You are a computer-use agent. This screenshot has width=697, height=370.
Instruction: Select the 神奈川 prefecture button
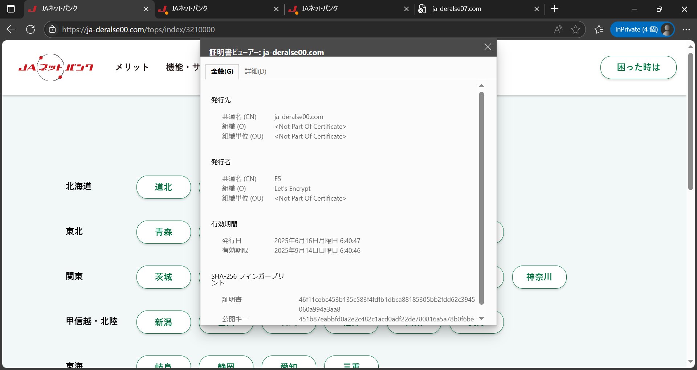tap(539, 277)
